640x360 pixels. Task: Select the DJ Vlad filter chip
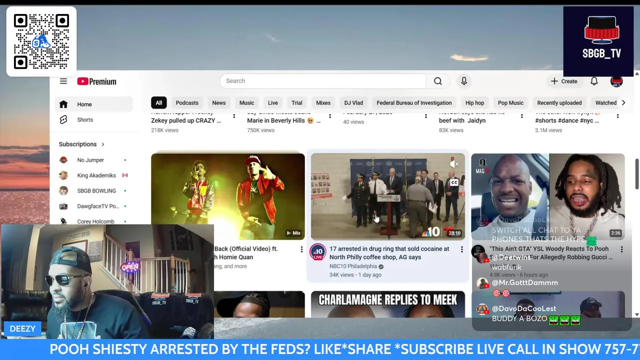353,102
